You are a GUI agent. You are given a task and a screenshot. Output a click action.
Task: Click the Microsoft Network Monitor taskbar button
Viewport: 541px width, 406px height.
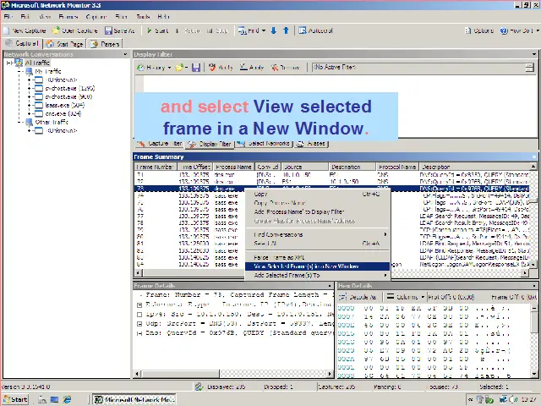135,400
